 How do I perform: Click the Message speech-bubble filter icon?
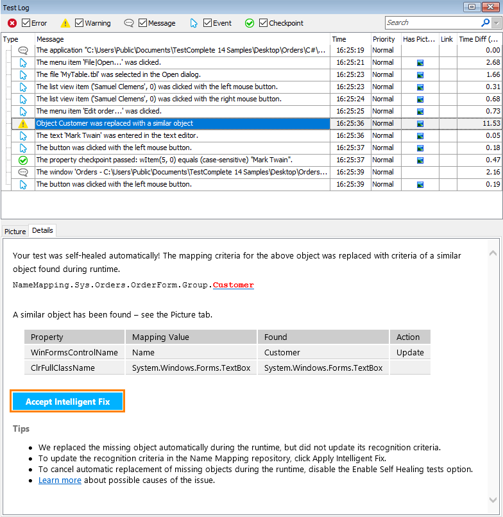click(129, 23)
